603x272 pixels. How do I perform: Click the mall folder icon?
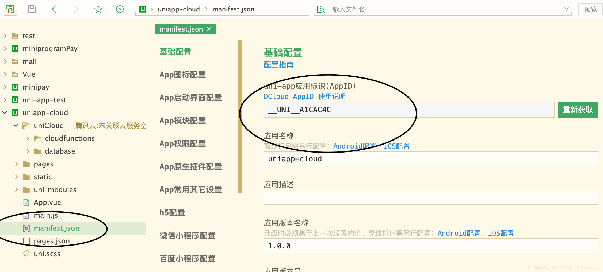(x=15, y=61)
